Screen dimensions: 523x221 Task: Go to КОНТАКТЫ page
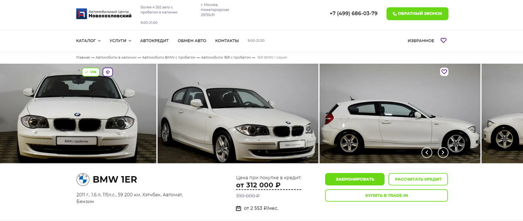(x=227, y=41)
